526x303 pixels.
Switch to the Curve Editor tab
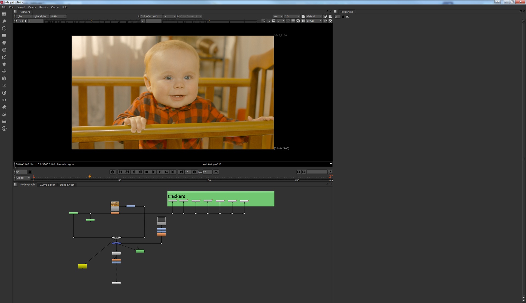click(x=47, y=185)
